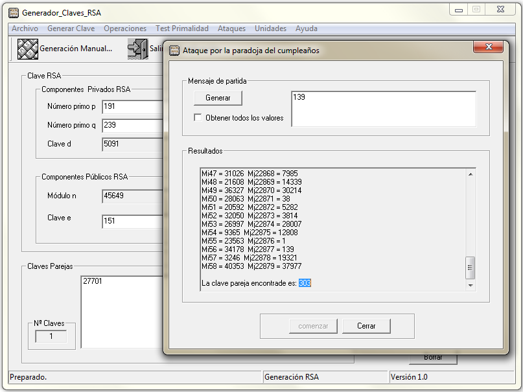Image resolution: width=523 pixels, height=392 pixels.
Task: Click the results scrollbar thumb
Action: point(471,266)
